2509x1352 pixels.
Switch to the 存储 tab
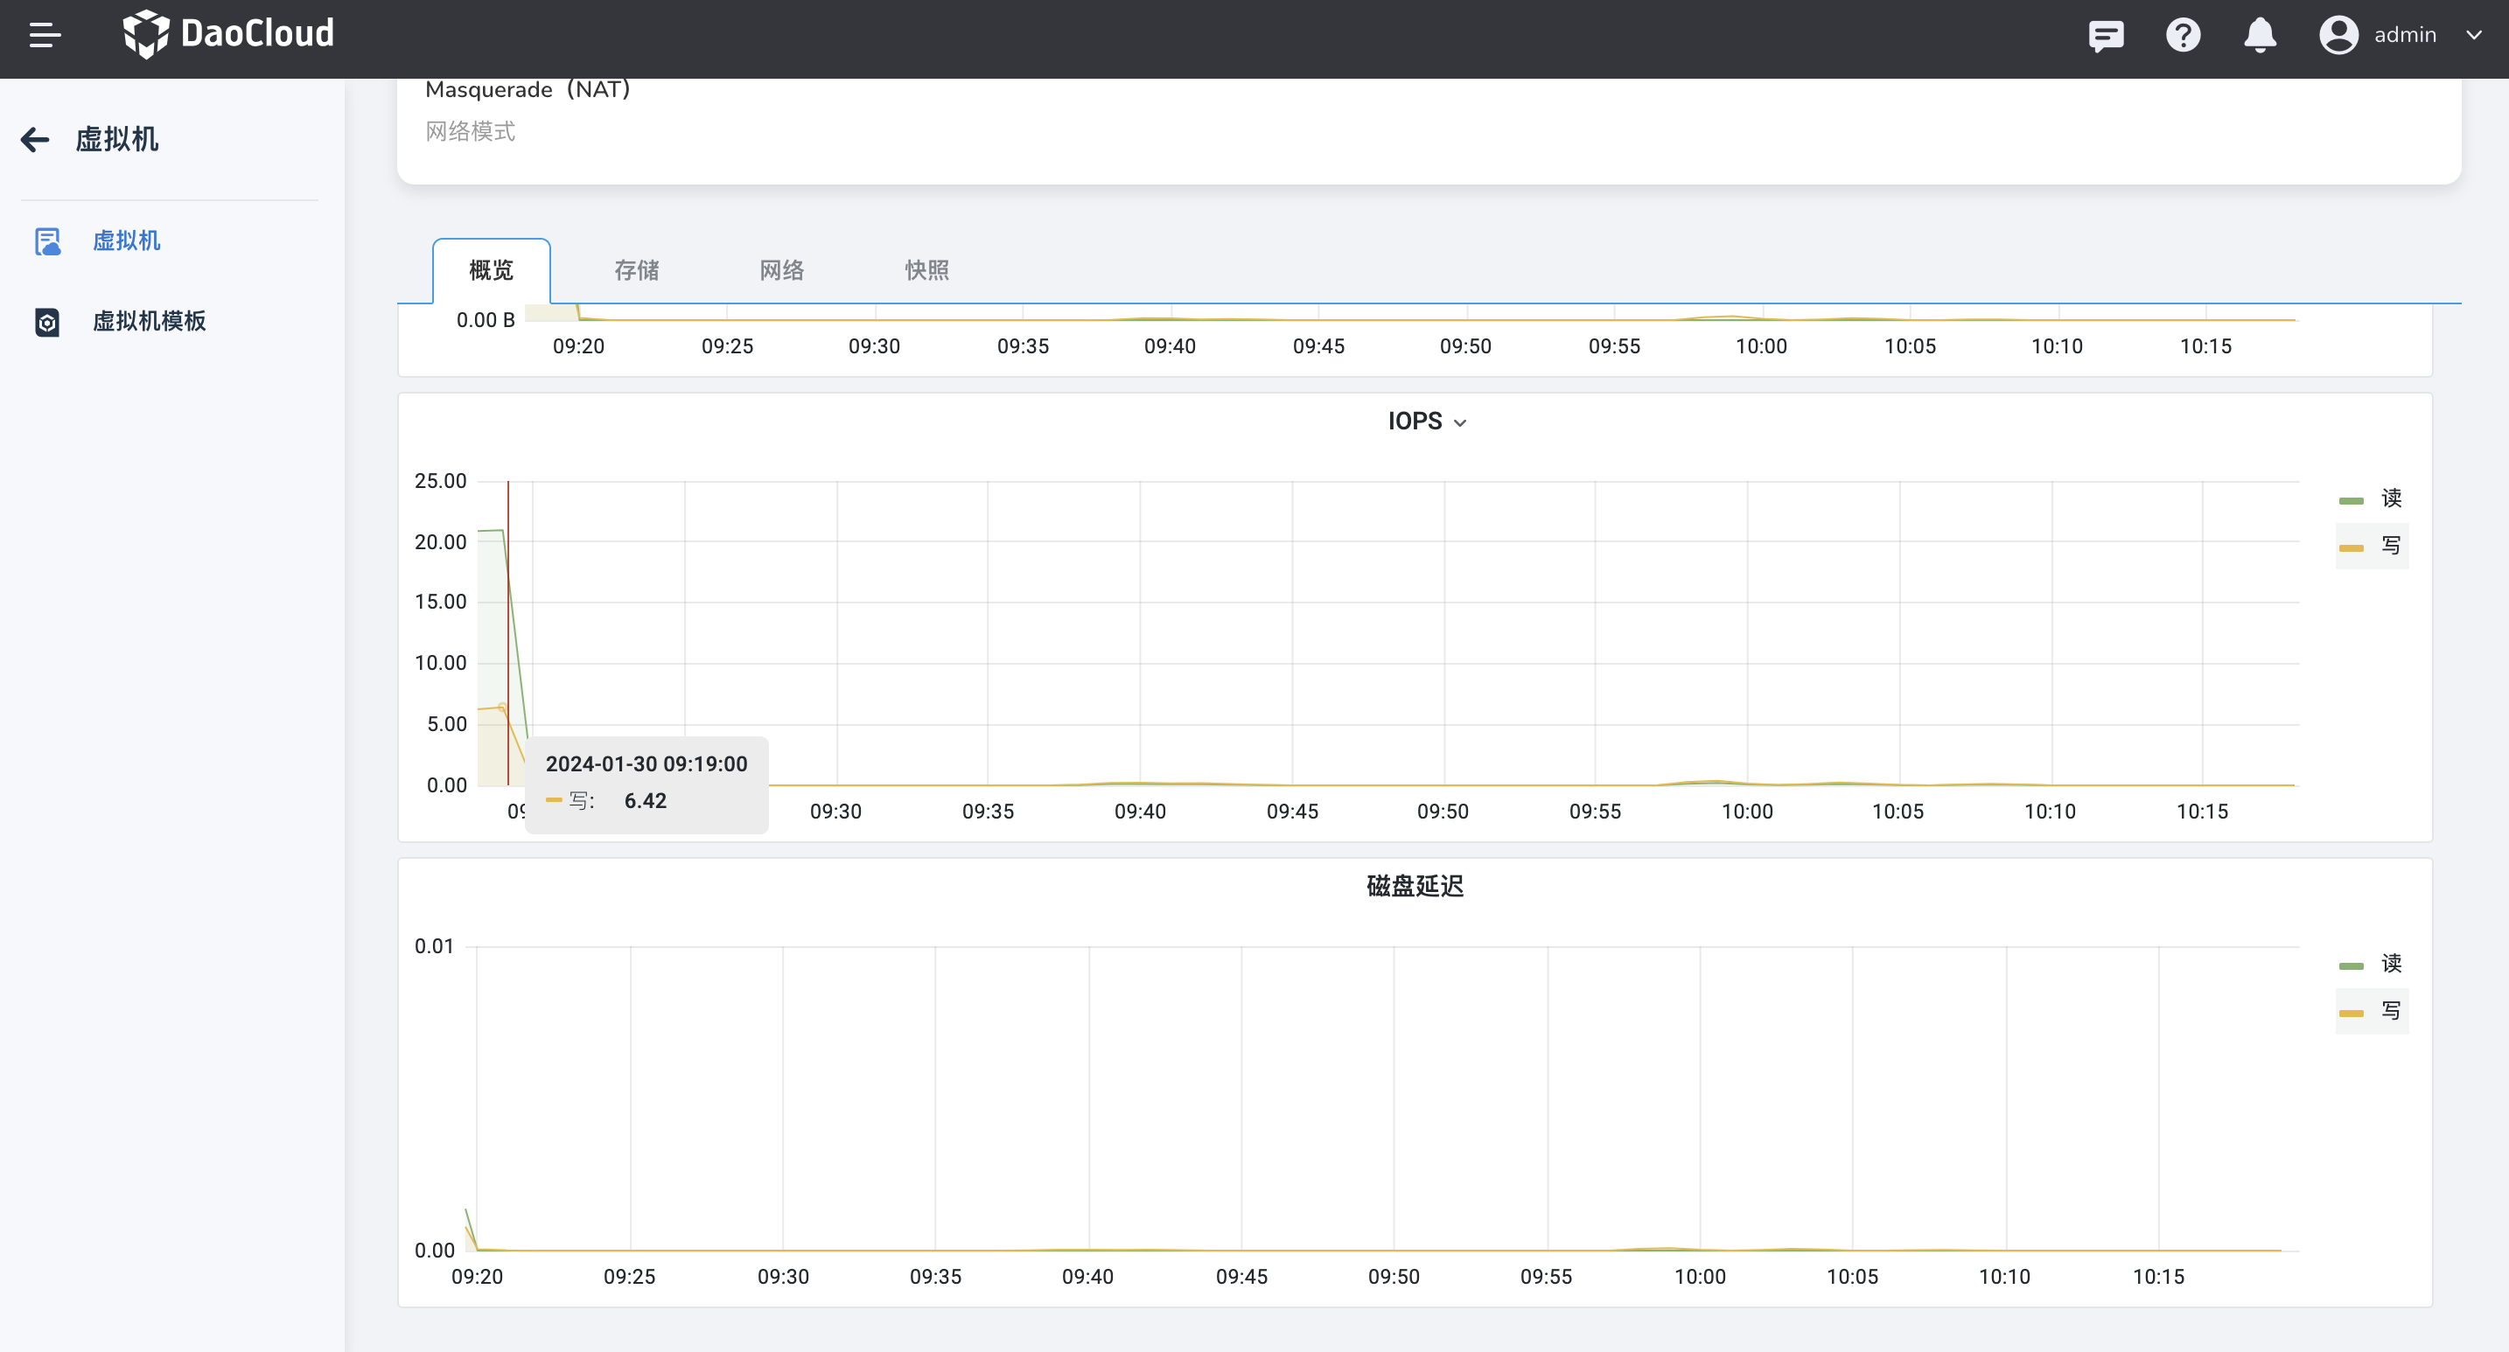pos(635,270)
